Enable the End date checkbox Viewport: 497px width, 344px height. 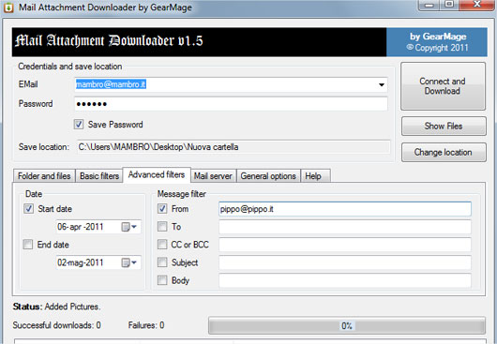[x=28, y=245]
